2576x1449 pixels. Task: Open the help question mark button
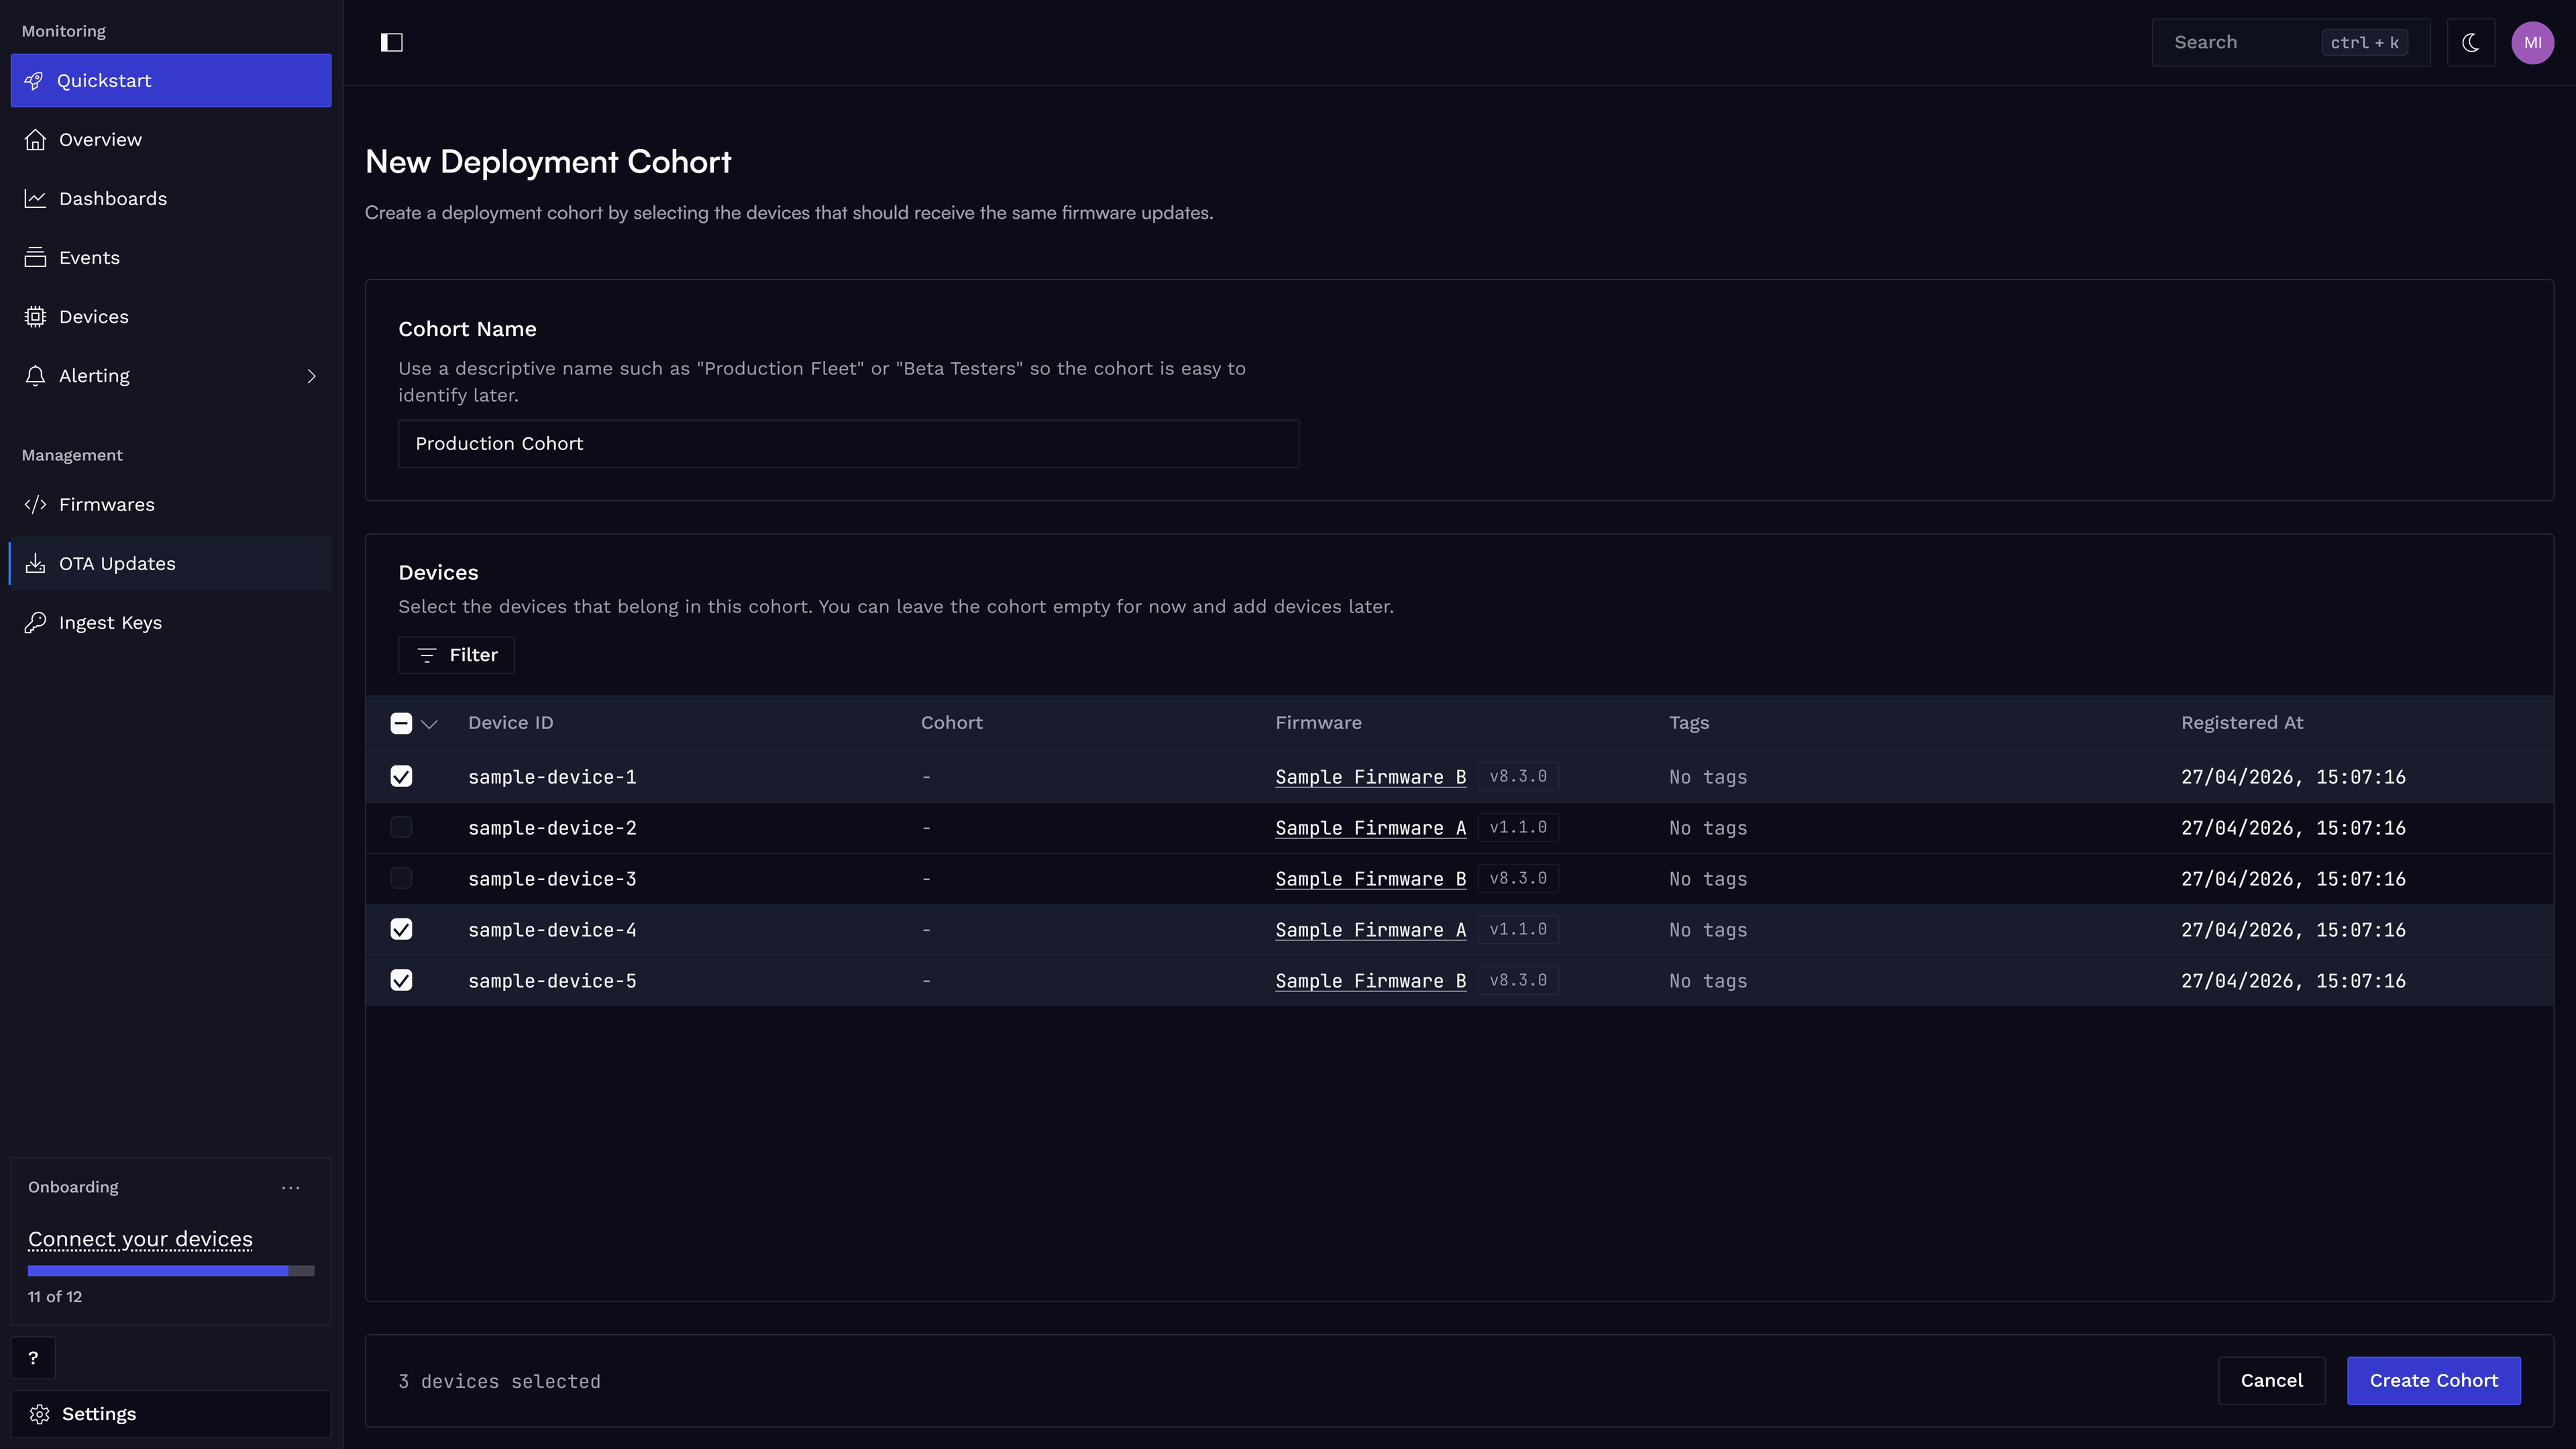click(33, 1358)
